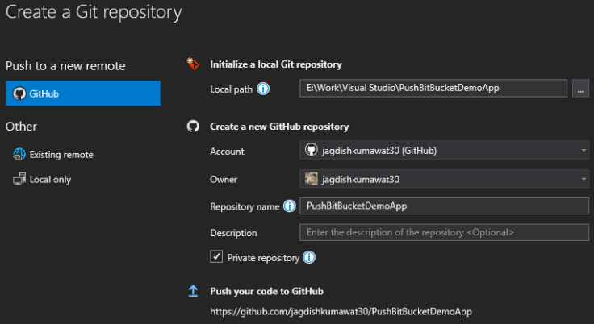This screenshot has width=594, height=324.
Task: Click the info icon beside Local path
Action: pyautogui.click(x=263, y=89)
